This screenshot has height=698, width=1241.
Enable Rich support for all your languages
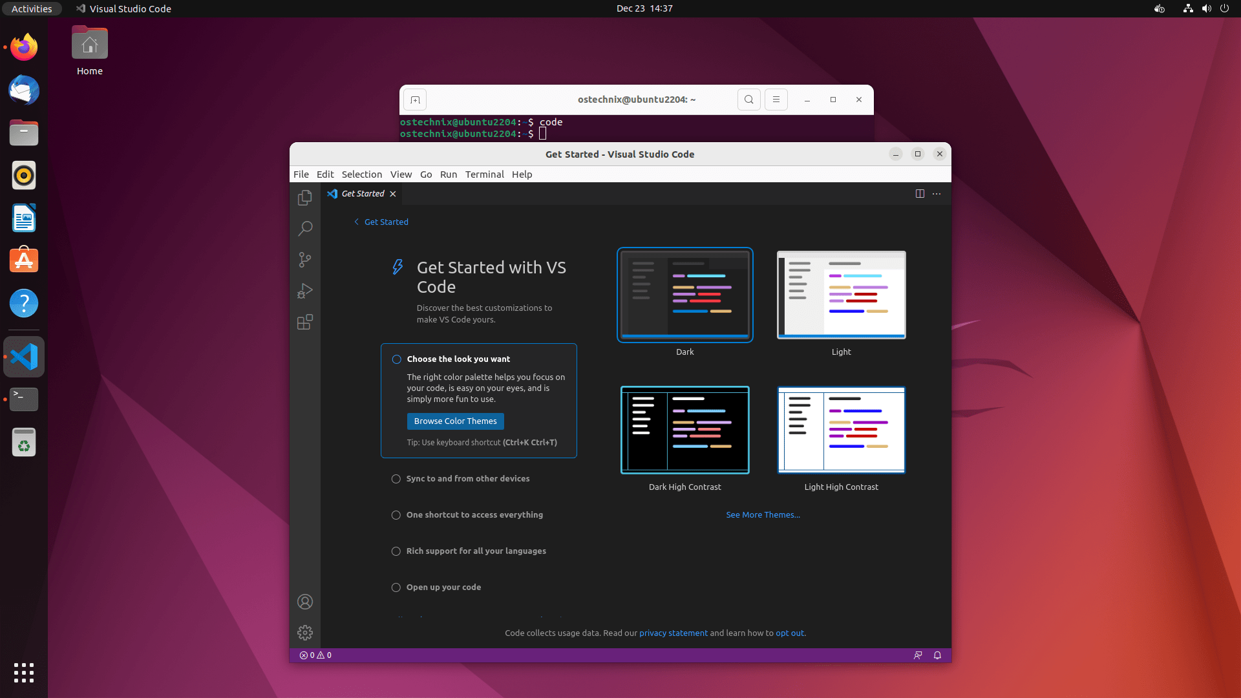point(396,551)
